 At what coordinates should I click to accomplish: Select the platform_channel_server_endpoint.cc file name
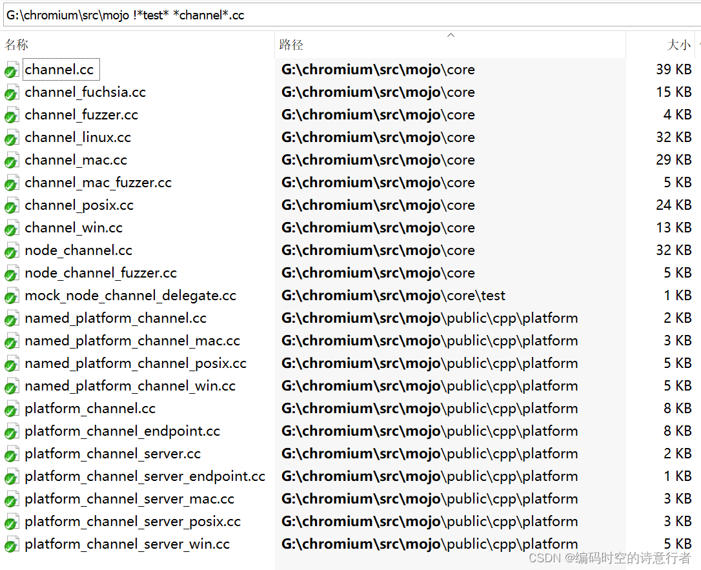coord(145,476)
